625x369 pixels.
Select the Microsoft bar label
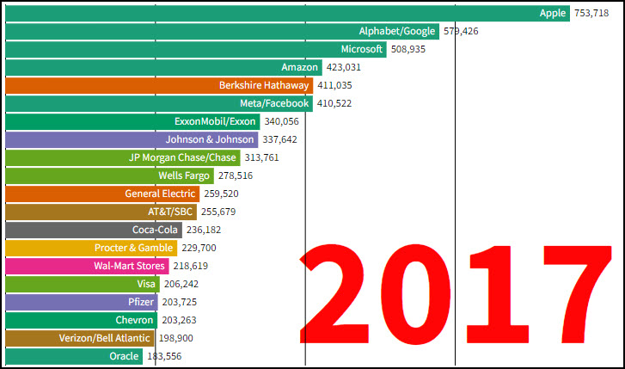362,49
